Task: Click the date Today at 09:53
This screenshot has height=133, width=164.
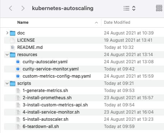Action: [119, 91]
